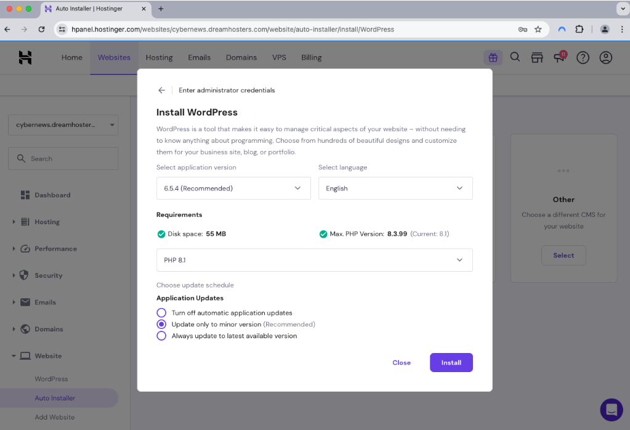Open the English language dropdown
Screen dimensions: 630x430
coord(395,188)
